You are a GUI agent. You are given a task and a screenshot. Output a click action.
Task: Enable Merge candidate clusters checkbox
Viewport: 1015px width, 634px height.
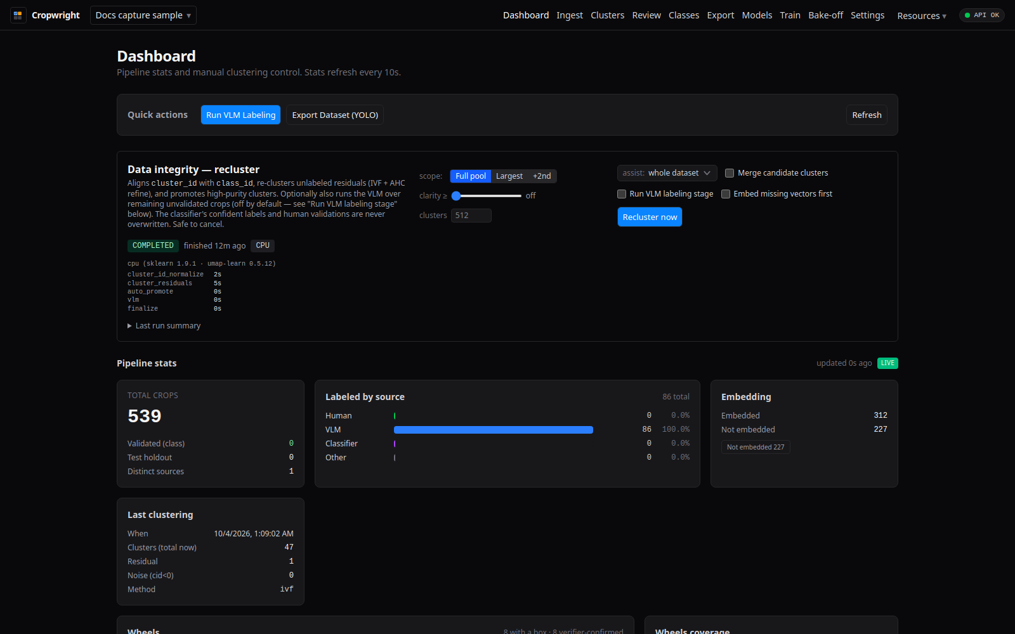(730, 173)
